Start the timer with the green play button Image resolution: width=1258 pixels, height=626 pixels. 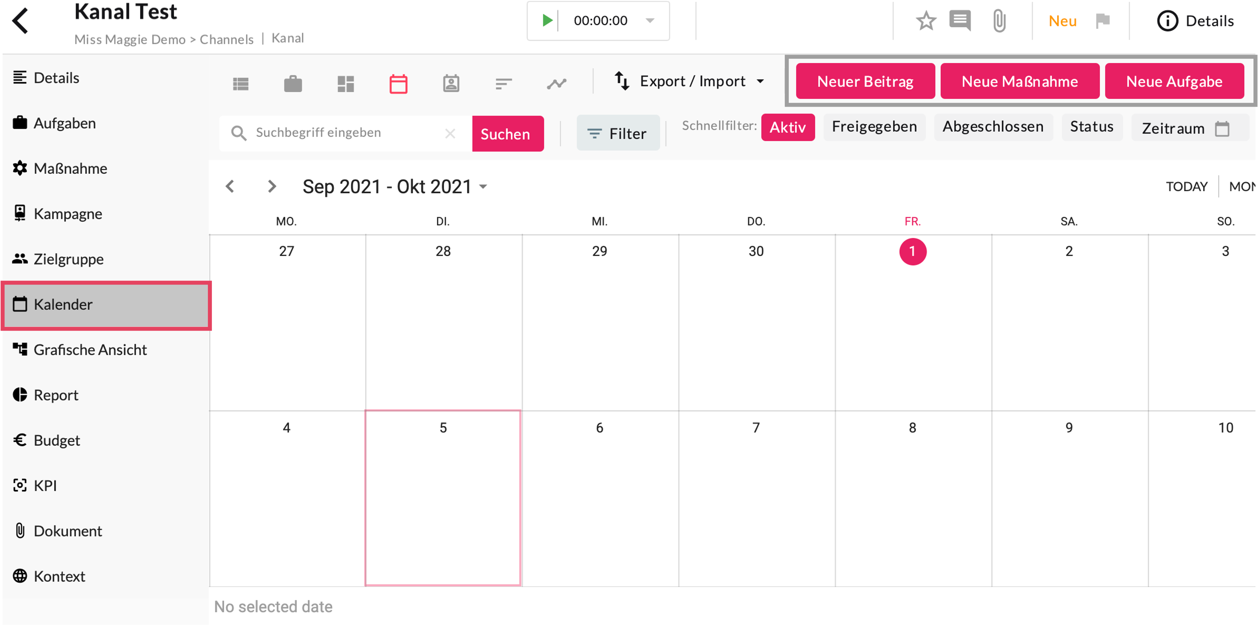point(547,20)
